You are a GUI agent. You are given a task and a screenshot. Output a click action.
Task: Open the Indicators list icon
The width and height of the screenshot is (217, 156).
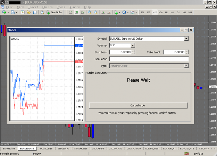116,12
